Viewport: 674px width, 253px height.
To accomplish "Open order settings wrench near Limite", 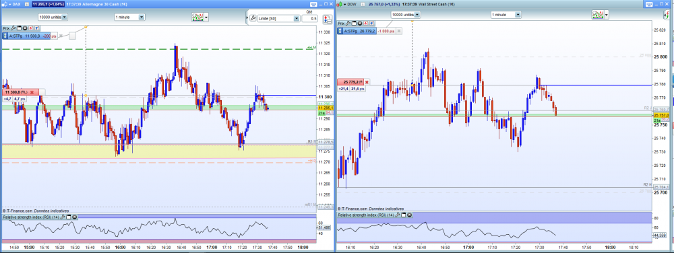I will point(253,18).
